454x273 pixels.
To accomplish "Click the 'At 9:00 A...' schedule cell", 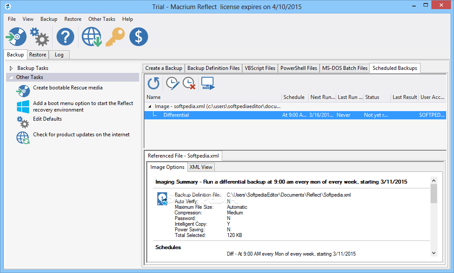I will coord(294,115).
